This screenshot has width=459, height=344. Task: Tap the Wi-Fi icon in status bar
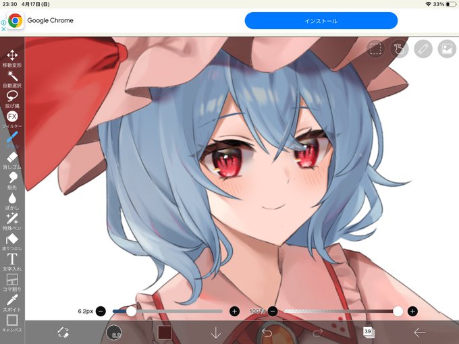coord(428,4)
